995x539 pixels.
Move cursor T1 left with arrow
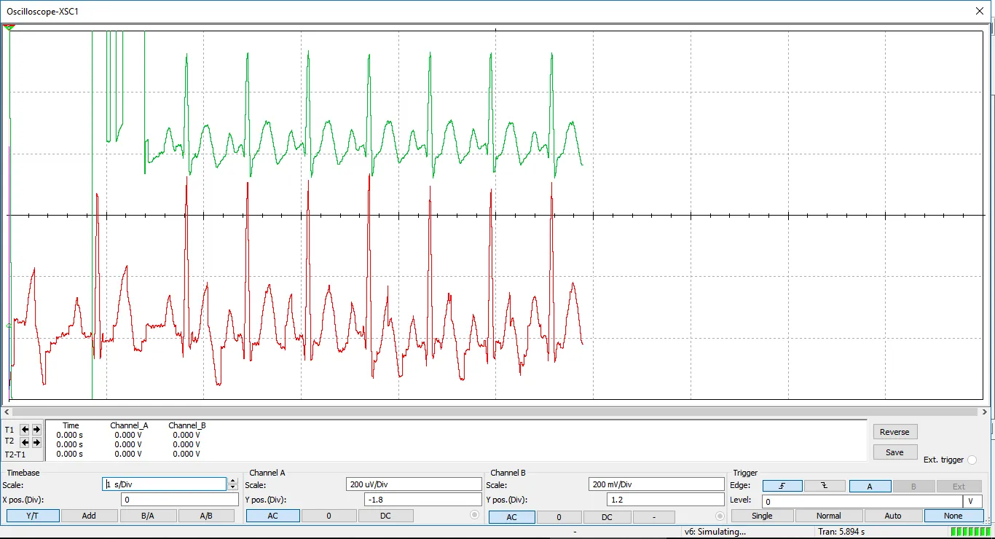click(24, 430)
